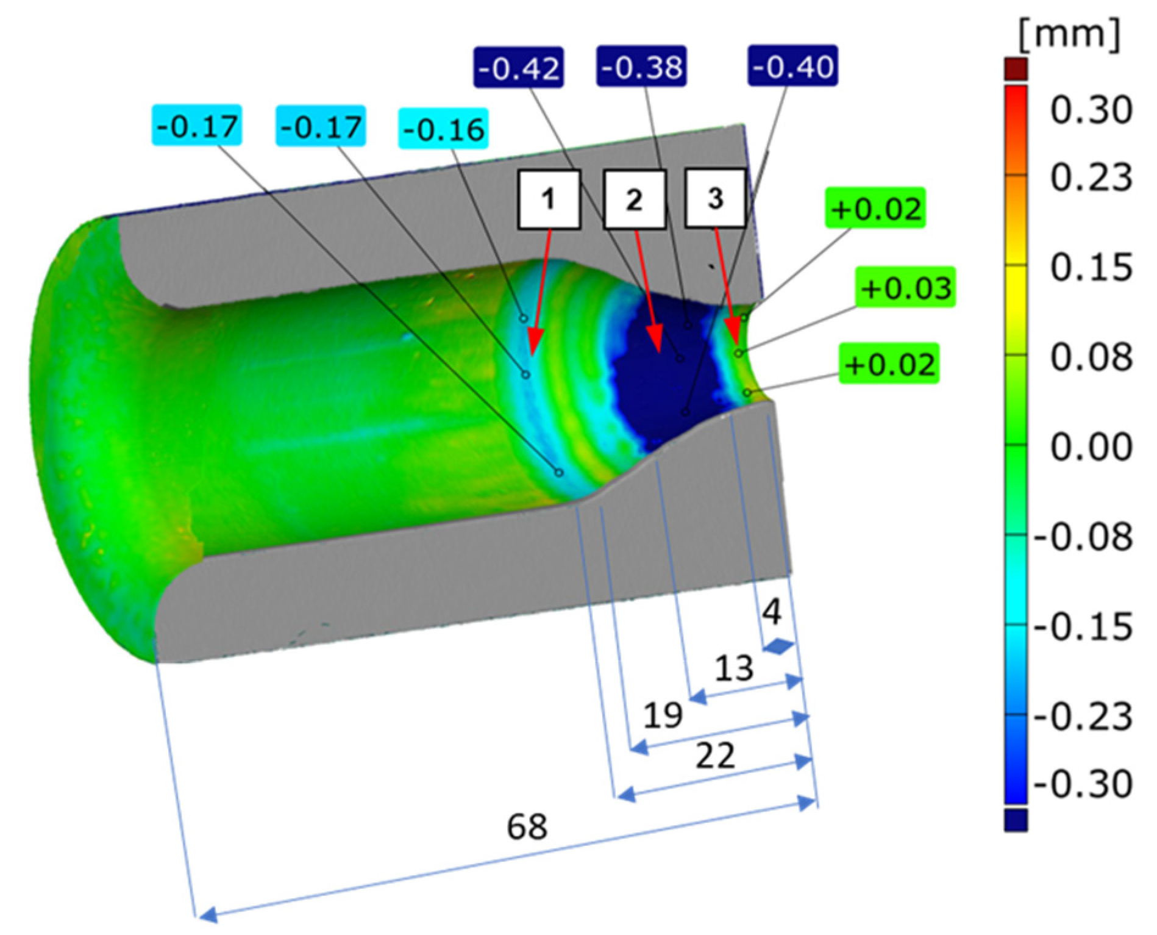Screen dimensions: 1157x935
Task: Select the 0.08 scale tick label
Action: coord(1091,357)
